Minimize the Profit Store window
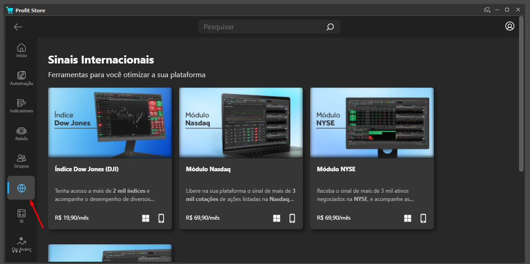 point(497,10)
